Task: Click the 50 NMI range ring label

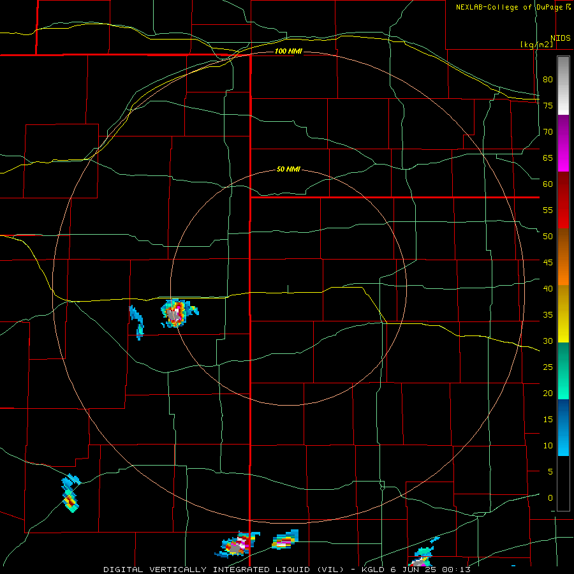Action: (288, 169)
